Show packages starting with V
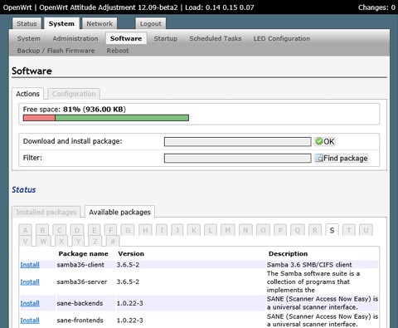The image size is (398, 328). tap(26, 241)
